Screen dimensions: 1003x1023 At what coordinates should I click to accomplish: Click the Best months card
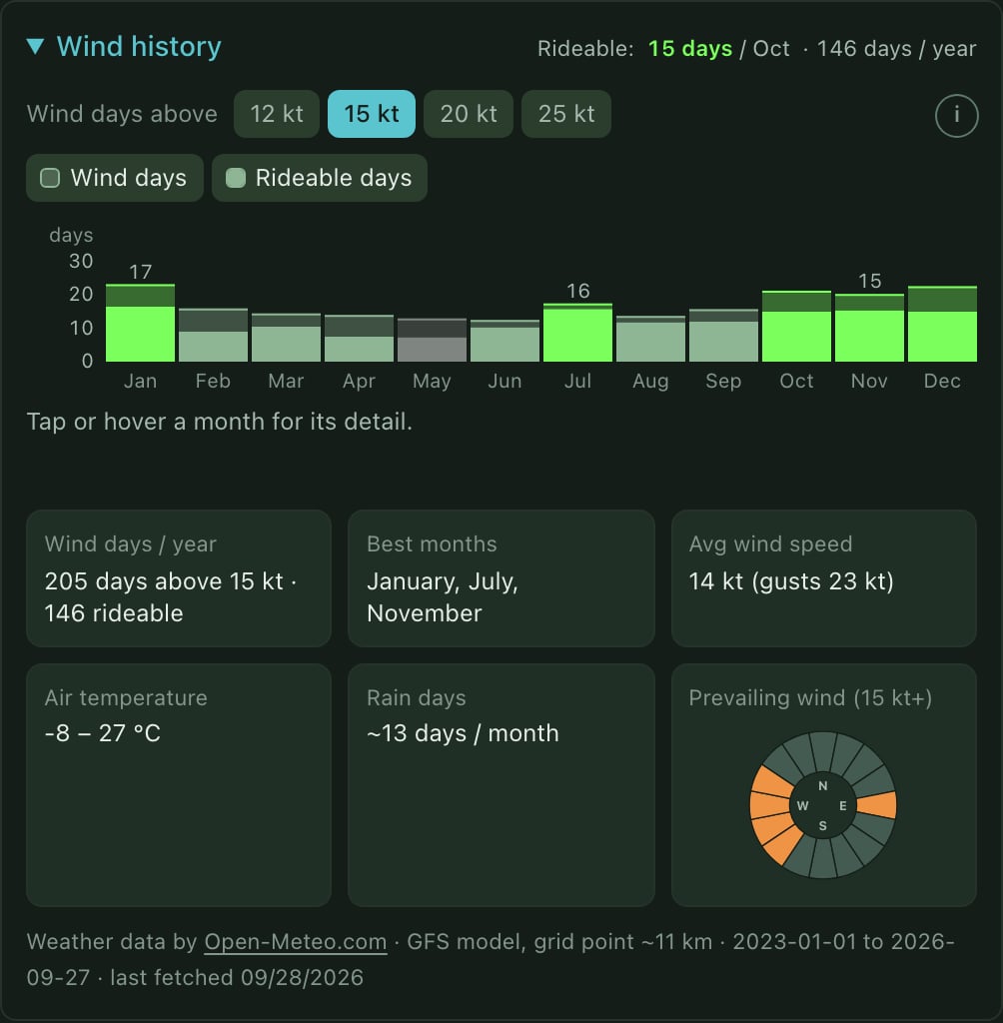pos(501,578)
